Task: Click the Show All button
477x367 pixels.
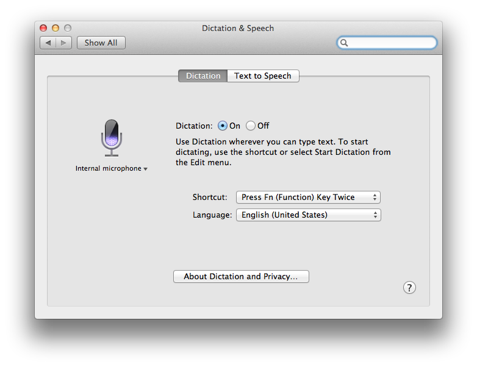Action: click(x=101, y=43)
